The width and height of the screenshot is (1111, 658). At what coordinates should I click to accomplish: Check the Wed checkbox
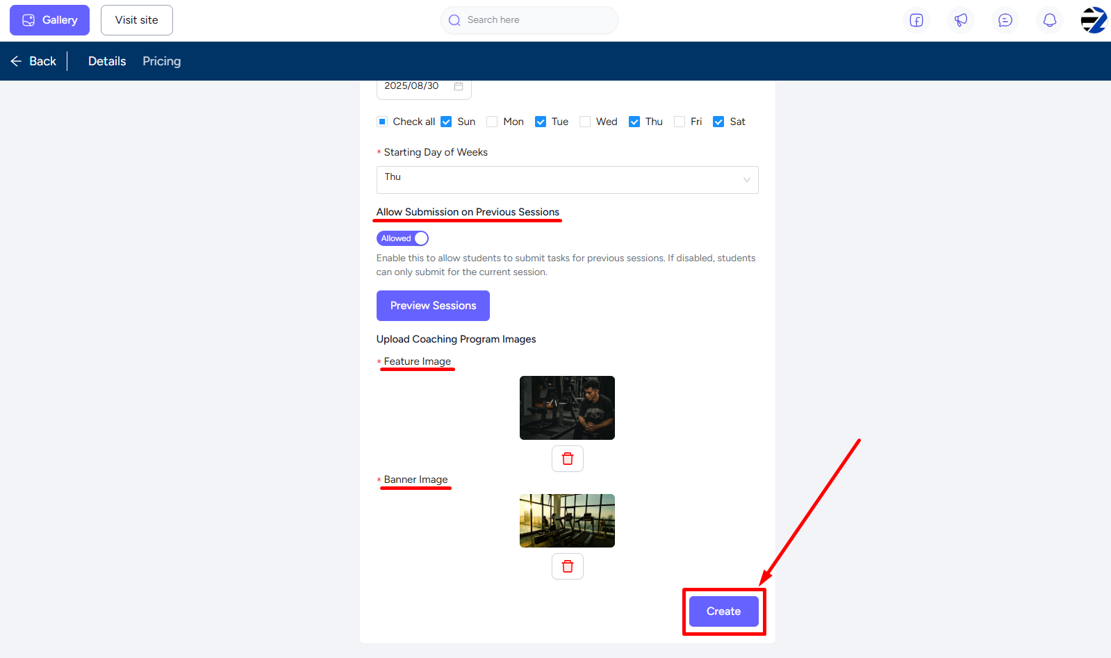point(585,122)
